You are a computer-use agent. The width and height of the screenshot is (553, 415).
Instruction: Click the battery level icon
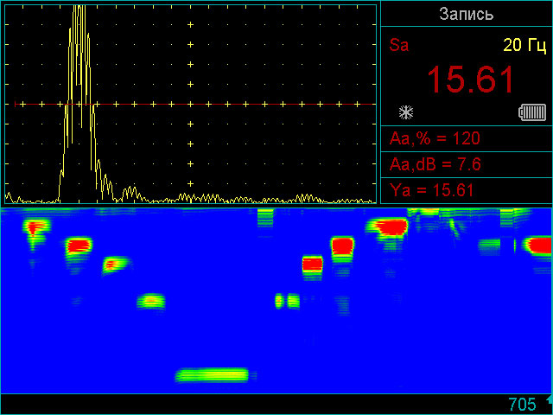tap(532, 112)
